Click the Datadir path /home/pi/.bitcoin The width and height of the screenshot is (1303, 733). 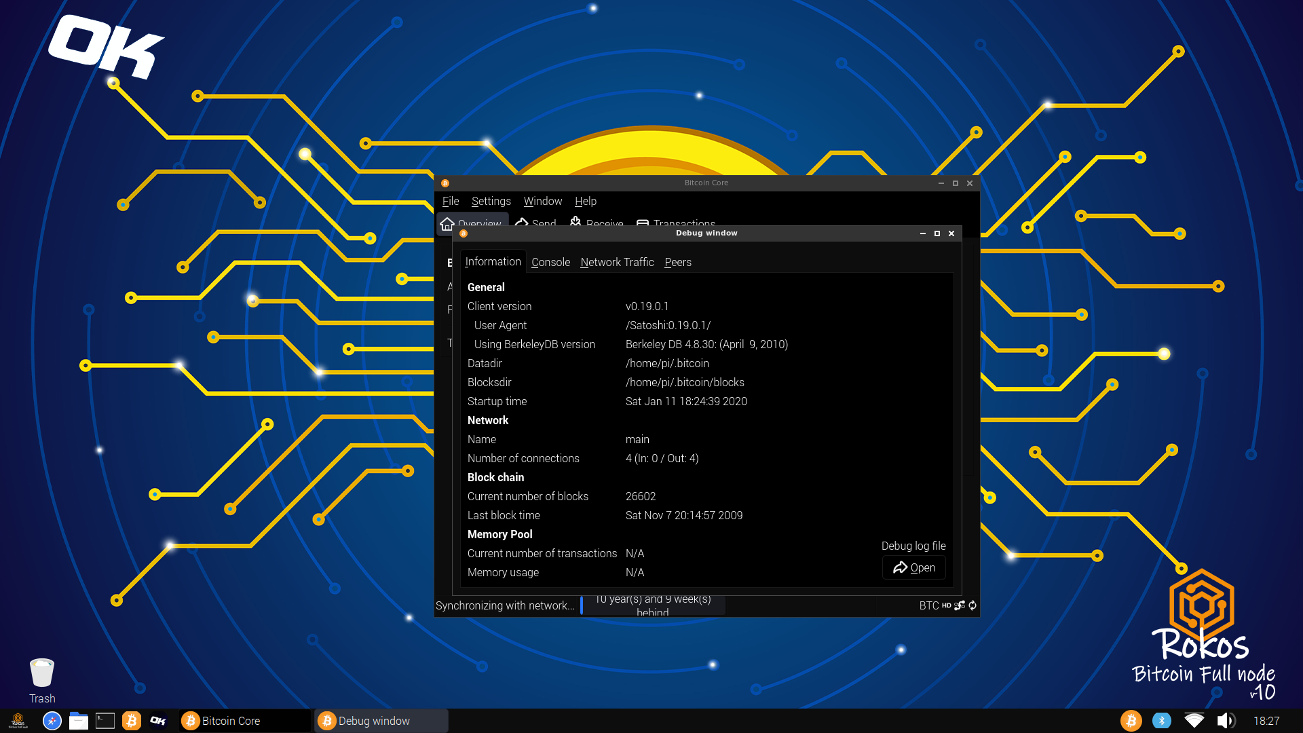tap(667, 364)
